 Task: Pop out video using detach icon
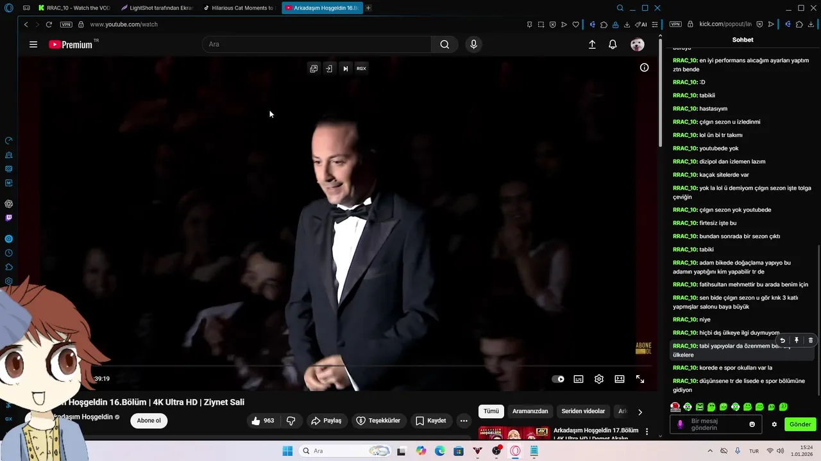click(x=314, y=69)
